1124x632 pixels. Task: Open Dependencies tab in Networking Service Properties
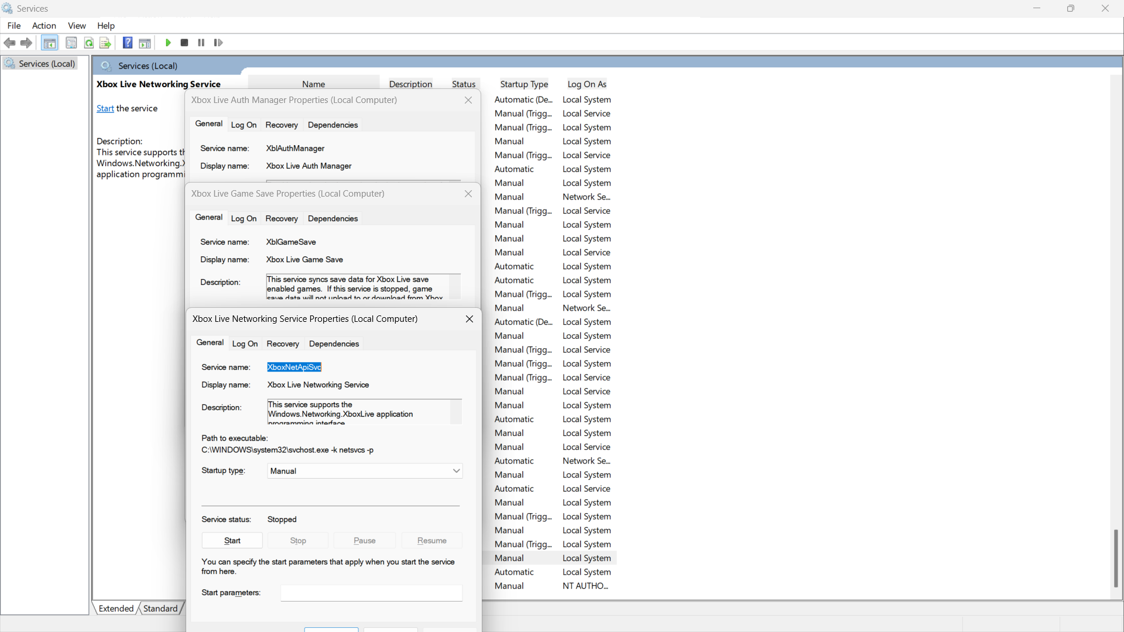click(x=334, y=344)
